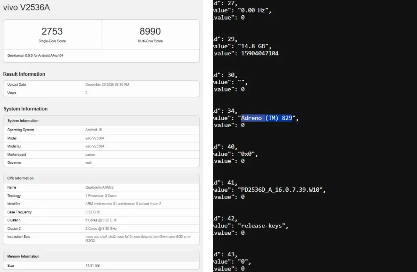Image resolution: width=417 pixels, height=272 pixels.
Task: Click the id 40 line in JSON
Action: point(225,147)
